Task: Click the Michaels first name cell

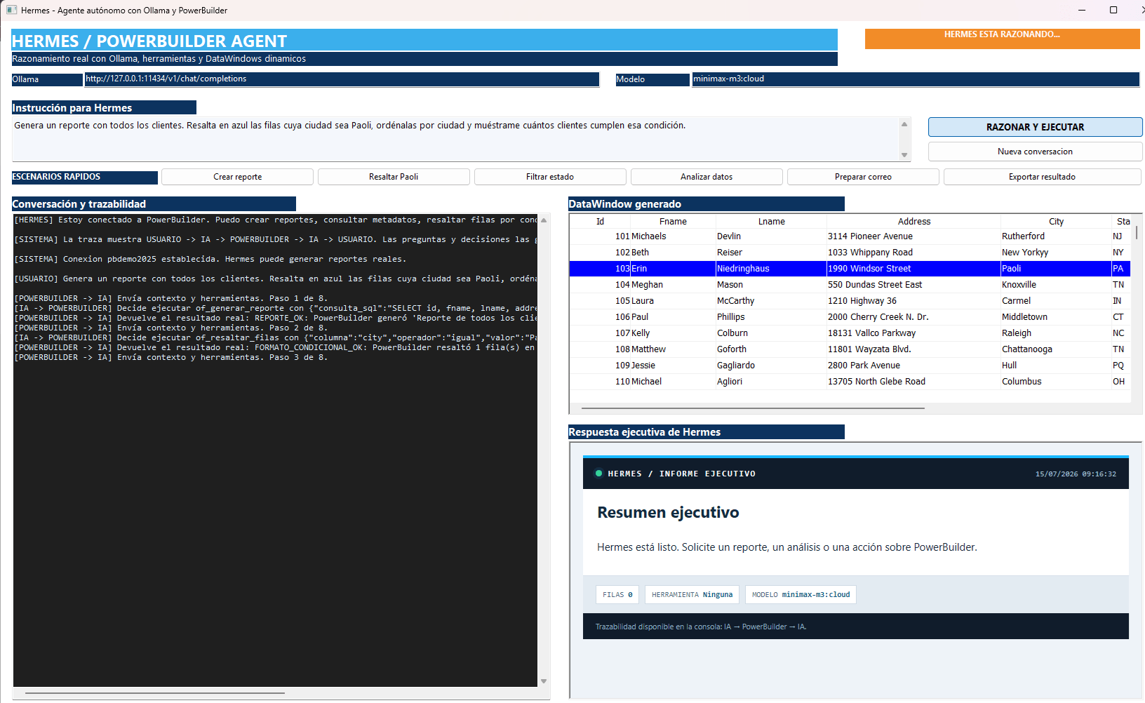Action: pyautogui.click(x=649, y=236)
